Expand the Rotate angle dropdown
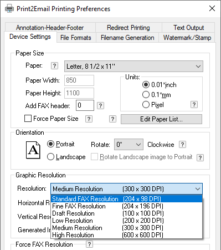 [129, 145]
